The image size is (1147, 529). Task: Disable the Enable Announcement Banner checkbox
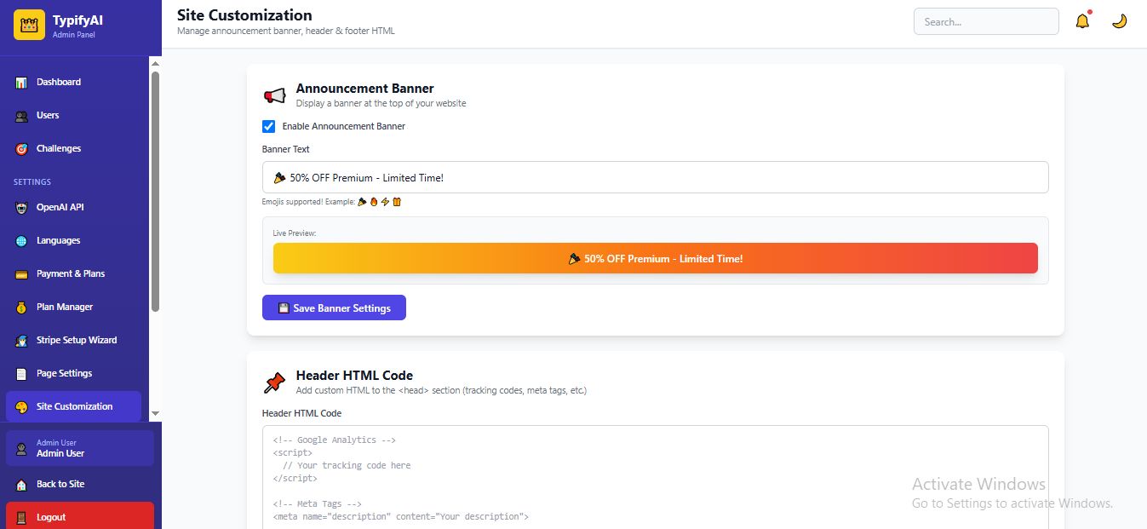click(x=269, y=126)
